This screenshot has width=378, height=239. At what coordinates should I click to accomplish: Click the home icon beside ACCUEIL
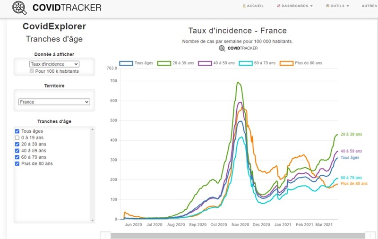(x=244, y=6)
